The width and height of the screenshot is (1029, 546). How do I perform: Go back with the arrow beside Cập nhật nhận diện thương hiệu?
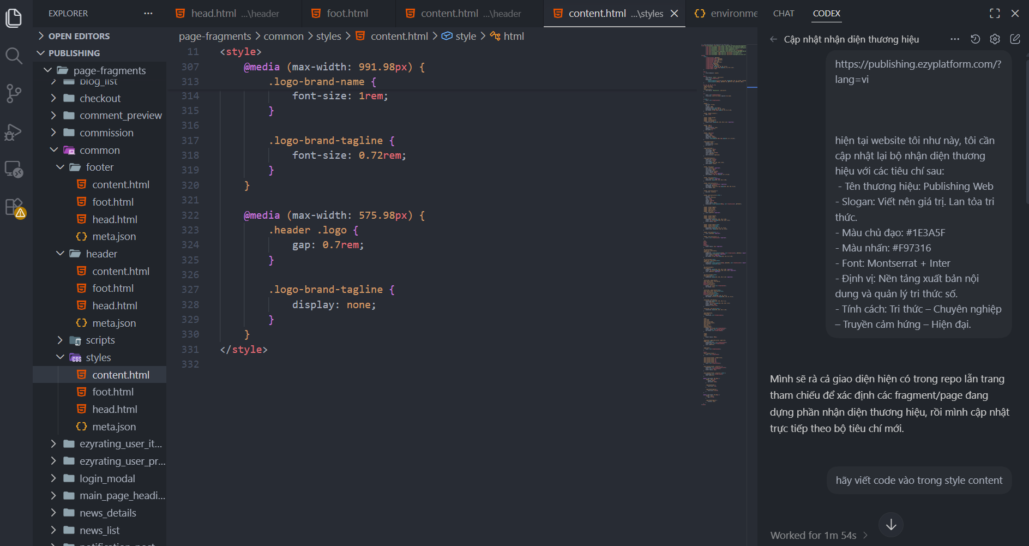coord(773,39)
